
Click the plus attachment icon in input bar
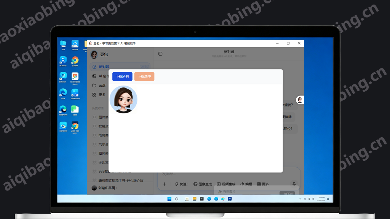165,184
